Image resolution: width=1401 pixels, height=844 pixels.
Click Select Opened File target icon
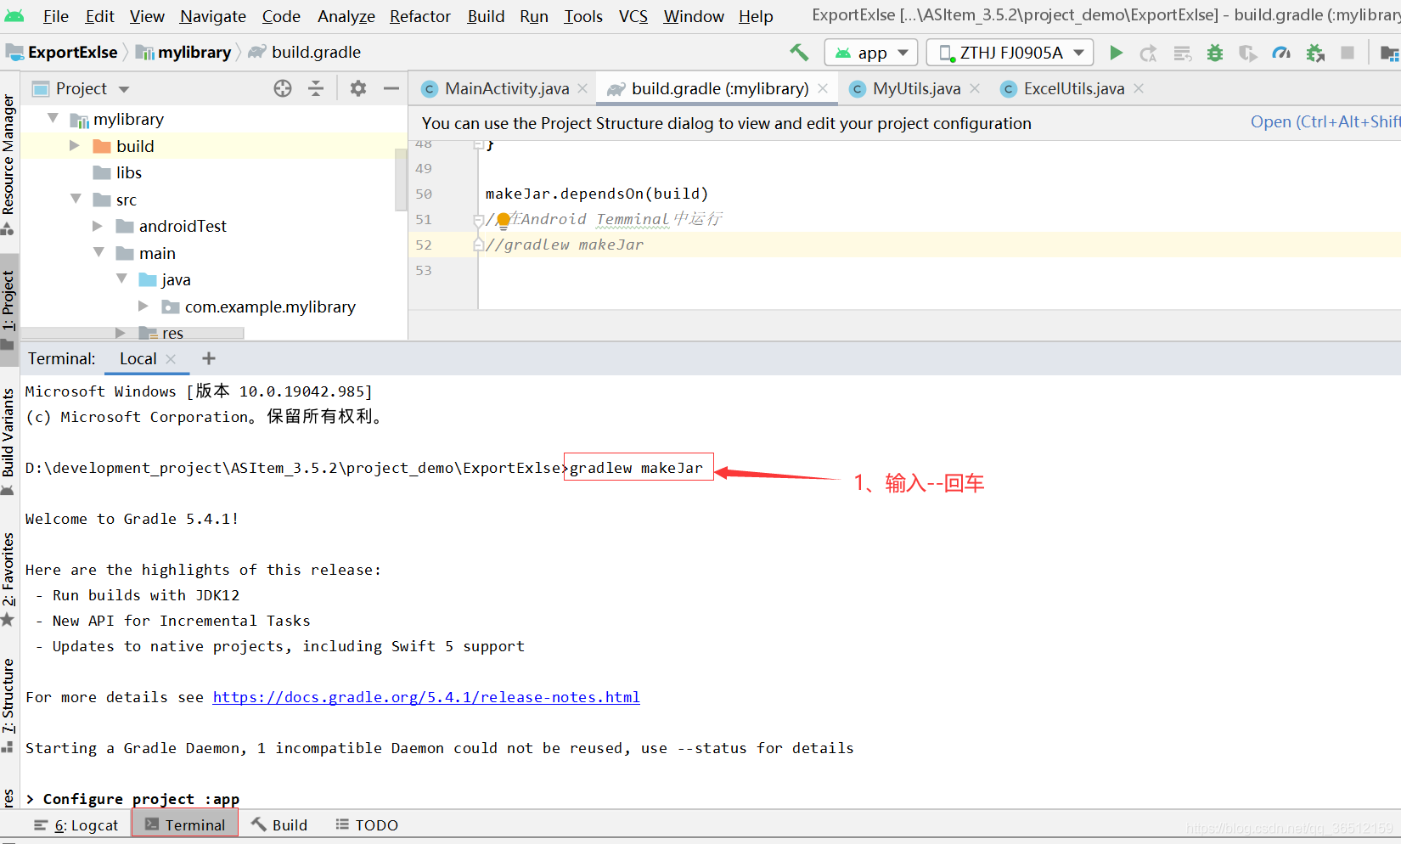pos(283,88)
